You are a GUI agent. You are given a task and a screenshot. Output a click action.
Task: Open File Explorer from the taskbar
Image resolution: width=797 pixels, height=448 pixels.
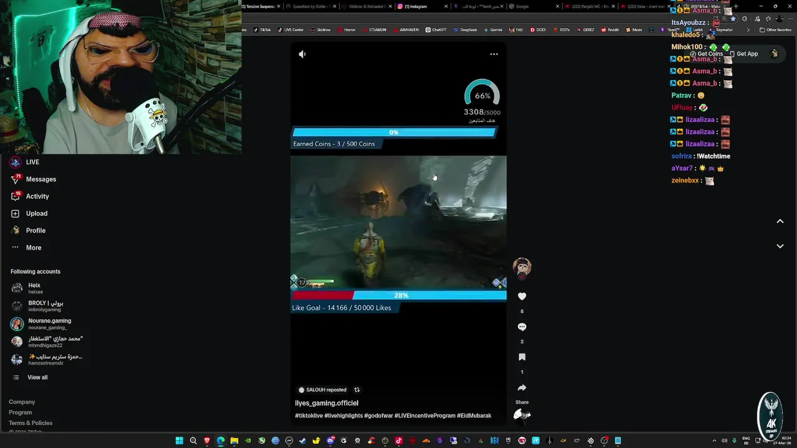point(234,441)
